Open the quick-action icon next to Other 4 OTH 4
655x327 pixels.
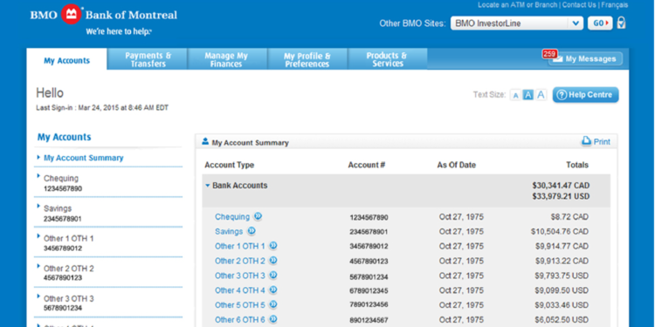[x=273, y=290]
